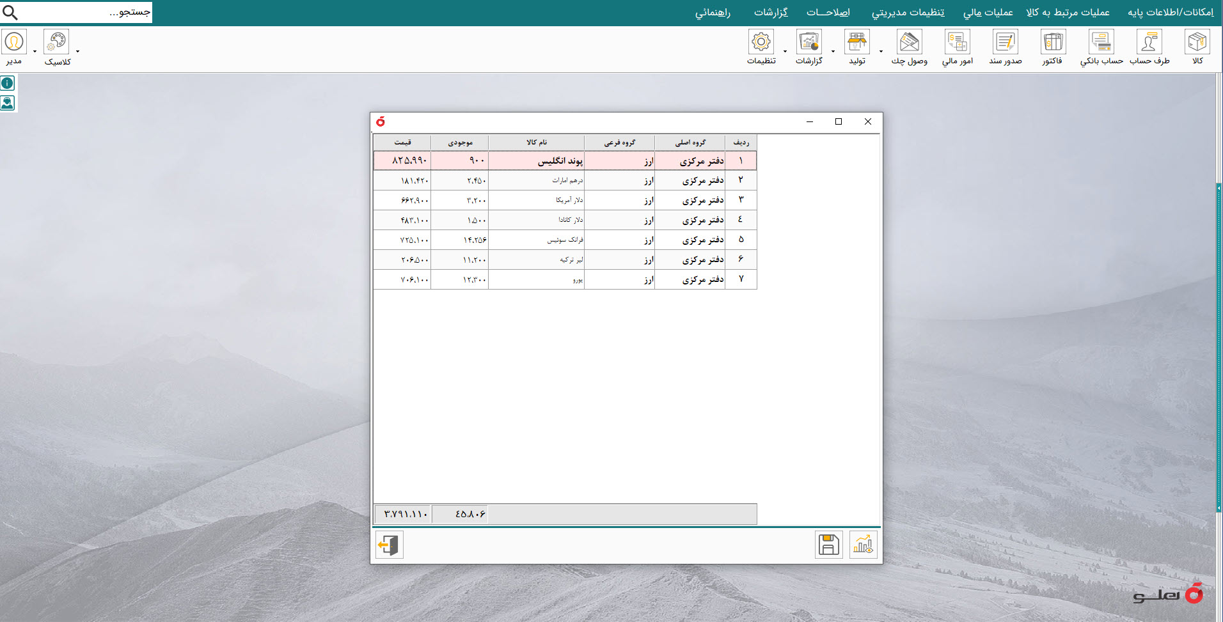This screenshot has width=1223, height=622.
Task: Click the حساب بانکي bank account icon
Action: point(1101,42)
